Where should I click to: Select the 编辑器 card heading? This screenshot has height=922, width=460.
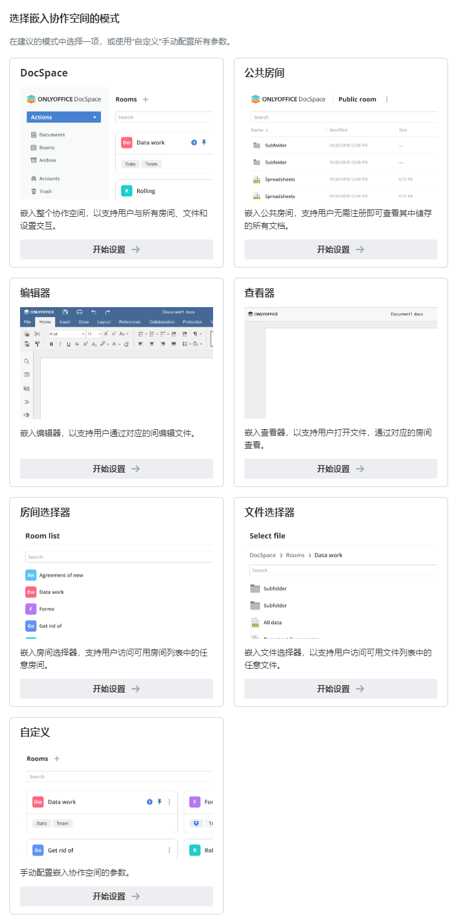pos(35,293)
